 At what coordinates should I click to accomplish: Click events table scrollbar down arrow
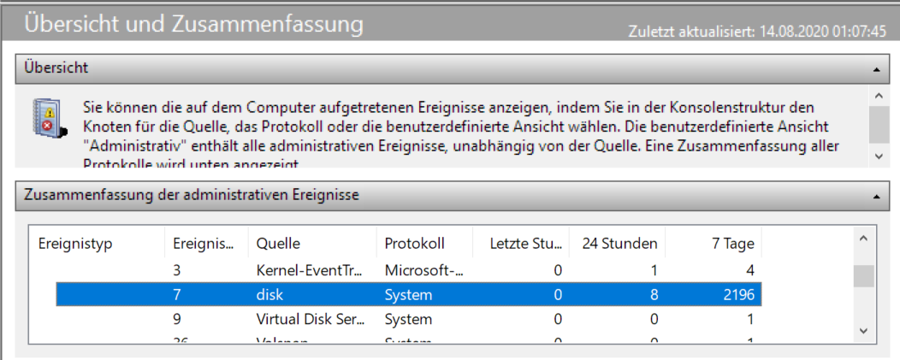coord(864,329)
